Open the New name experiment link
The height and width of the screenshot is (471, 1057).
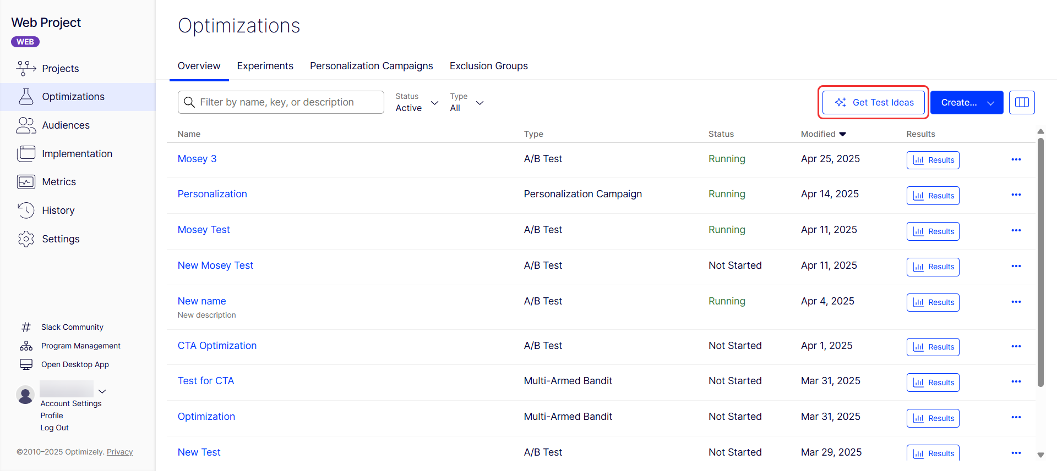(x=201, y=301)
